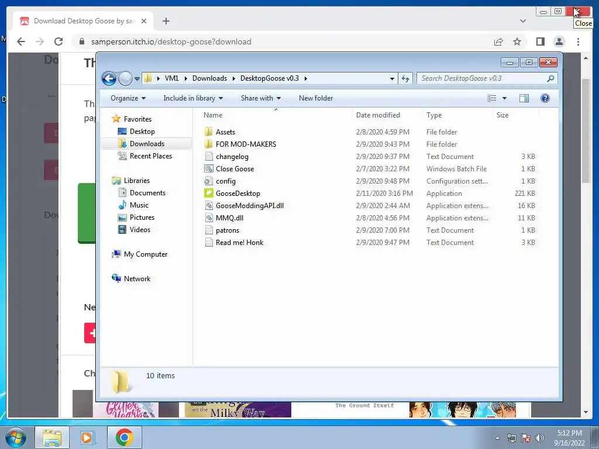Open the view options dropdown arrow
599x449 pixels.
(x=504, y=98)
